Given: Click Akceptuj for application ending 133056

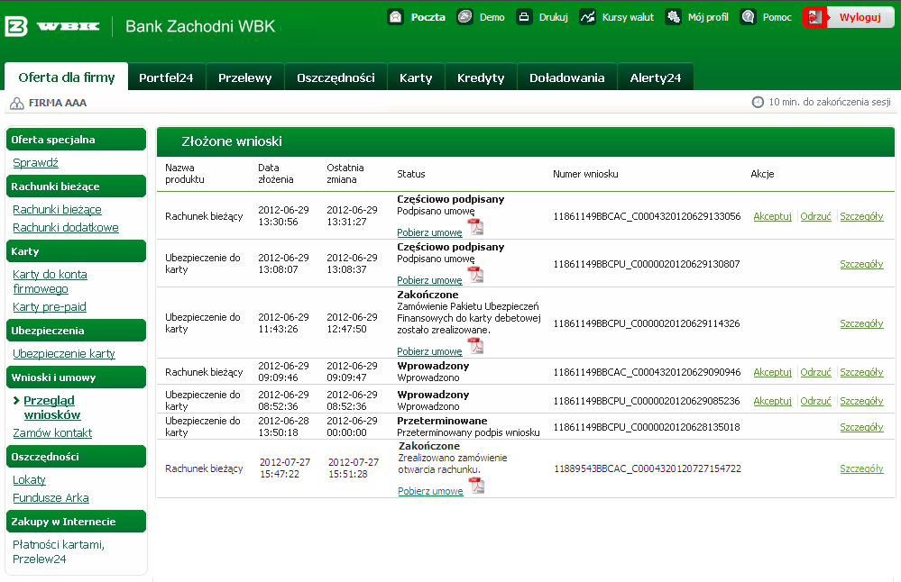Looking at the screenshot, I should click(772, 216).
